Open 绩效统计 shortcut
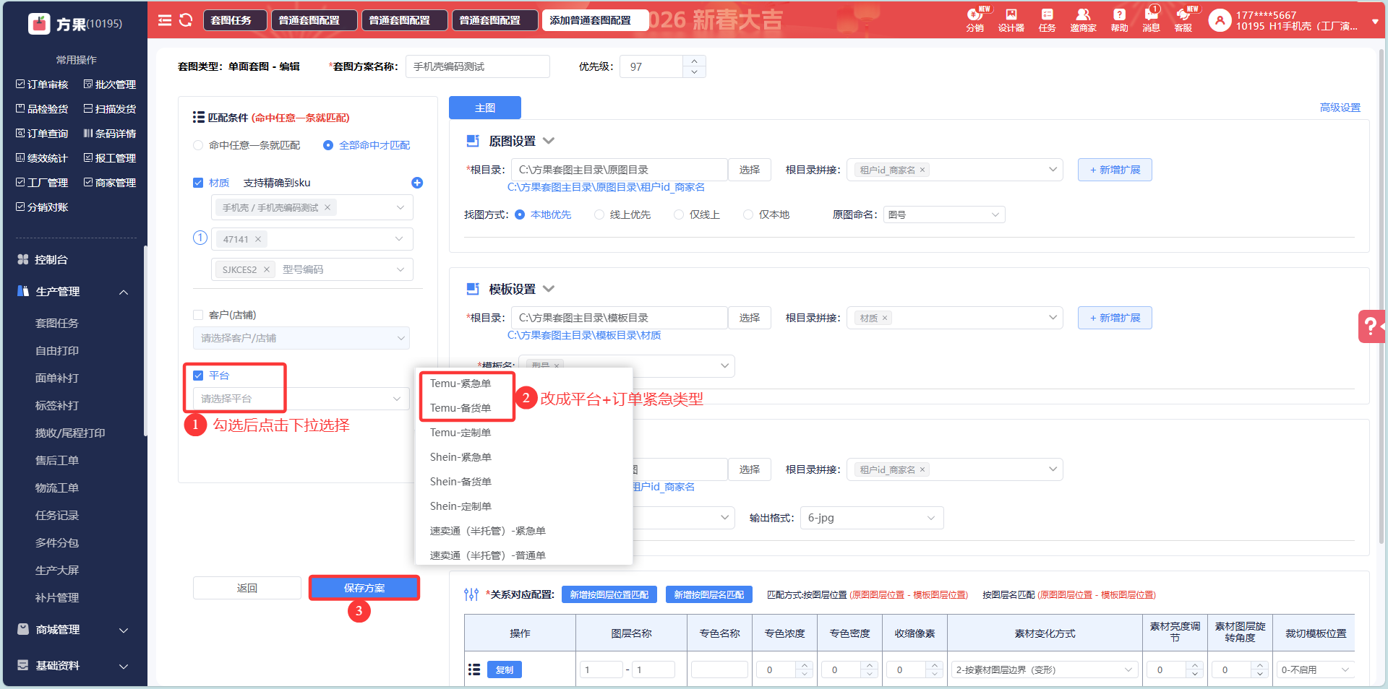Viewport: 1388px width, 689px height. (x=42, y=158)
